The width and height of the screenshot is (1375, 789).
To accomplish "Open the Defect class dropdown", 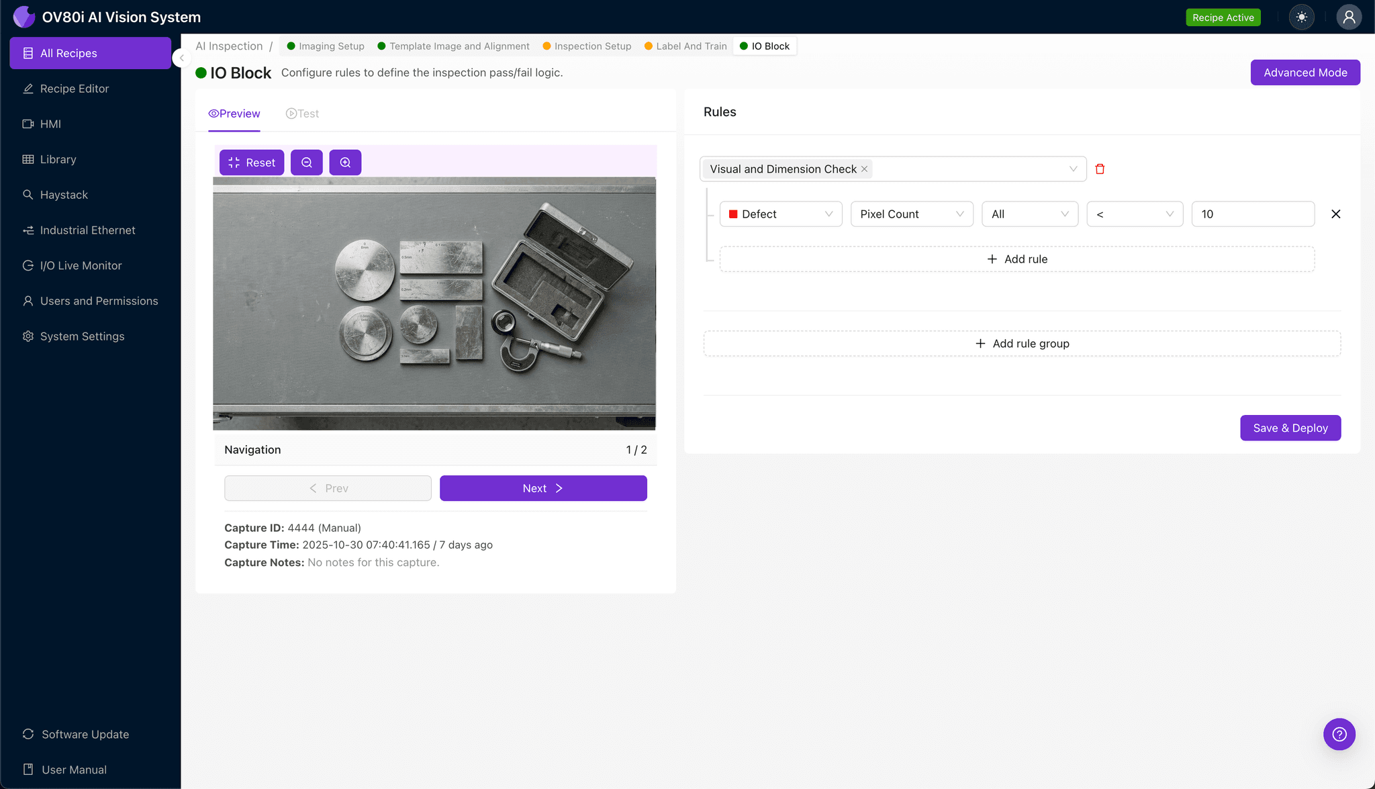I will point(781,214).
